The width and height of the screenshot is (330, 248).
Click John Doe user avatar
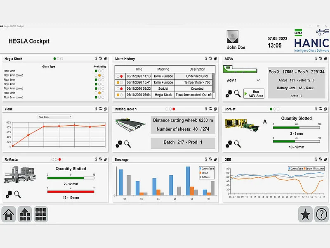tap(233, 36)
